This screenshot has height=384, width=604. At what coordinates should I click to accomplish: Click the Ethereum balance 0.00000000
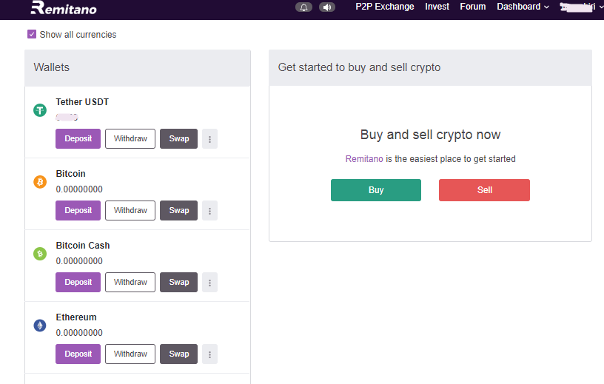pos(79,333)
